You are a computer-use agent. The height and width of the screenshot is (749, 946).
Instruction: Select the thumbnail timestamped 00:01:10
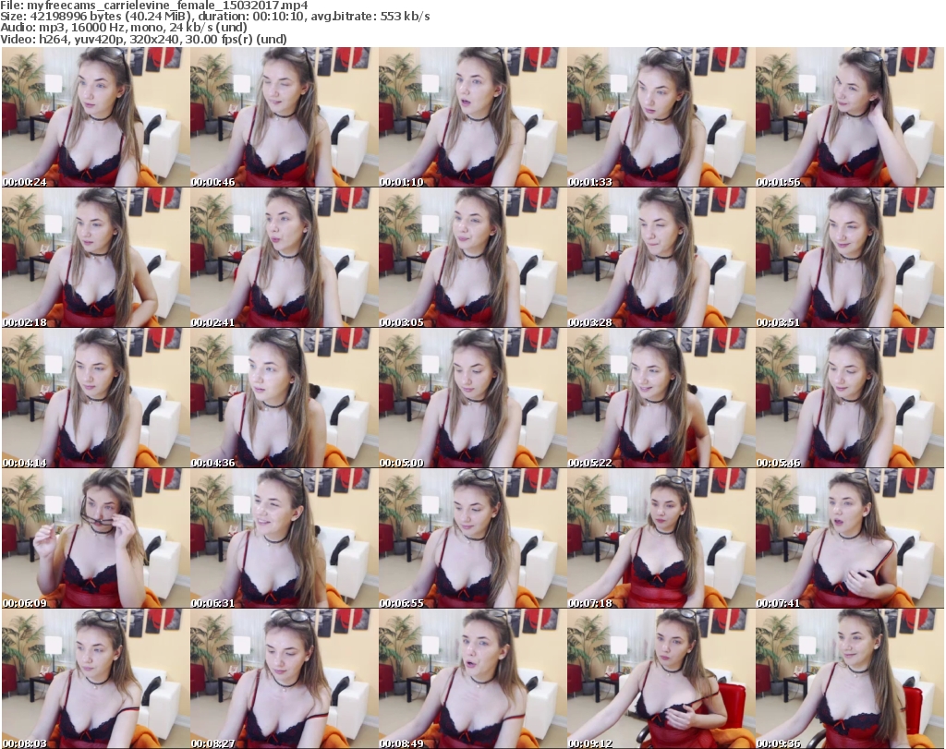pyautogui.click(x=472, y=116)
